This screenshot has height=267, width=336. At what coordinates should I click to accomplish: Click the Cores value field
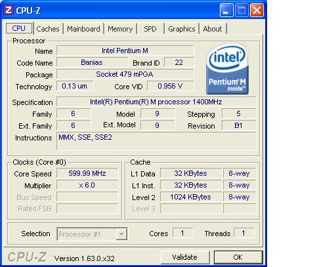(182, 233)
